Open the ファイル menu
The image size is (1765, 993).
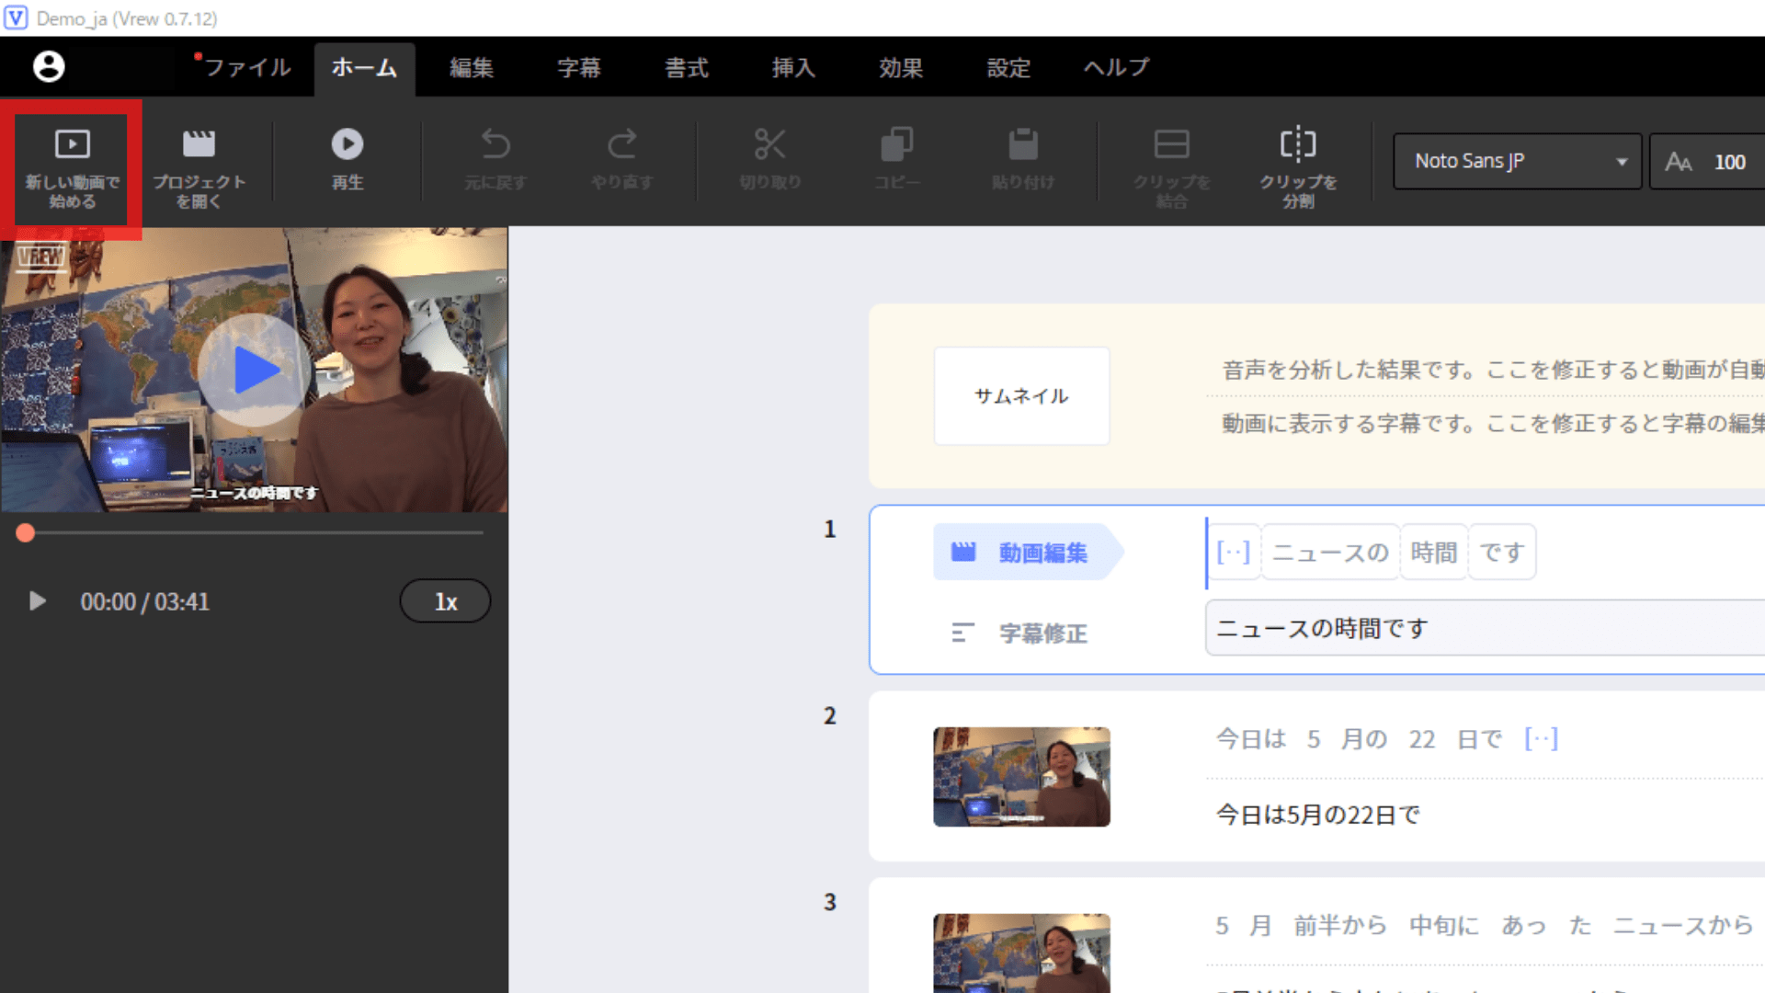coord(246,67)
